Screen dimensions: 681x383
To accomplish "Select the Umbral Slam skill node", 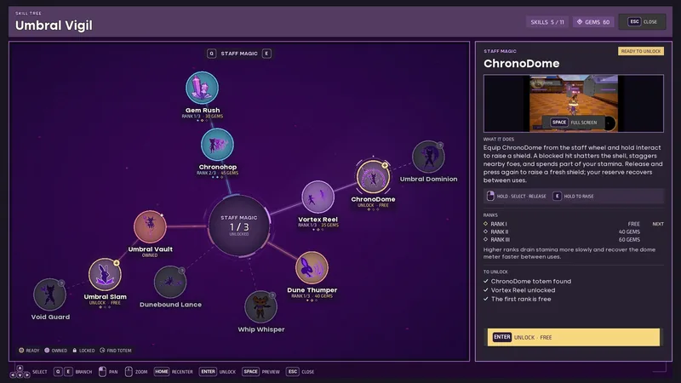I will (x=105, y=274).
